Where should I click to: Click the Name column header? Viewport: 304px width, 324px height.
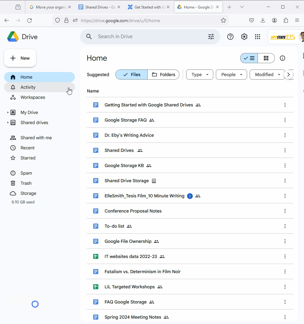tap(93, 91)
